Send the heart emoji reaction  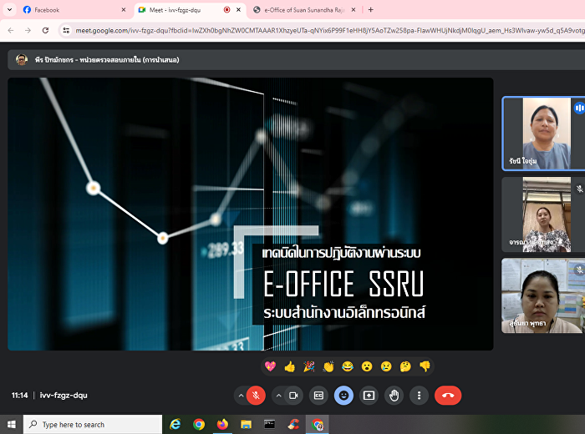coord(270,366)
